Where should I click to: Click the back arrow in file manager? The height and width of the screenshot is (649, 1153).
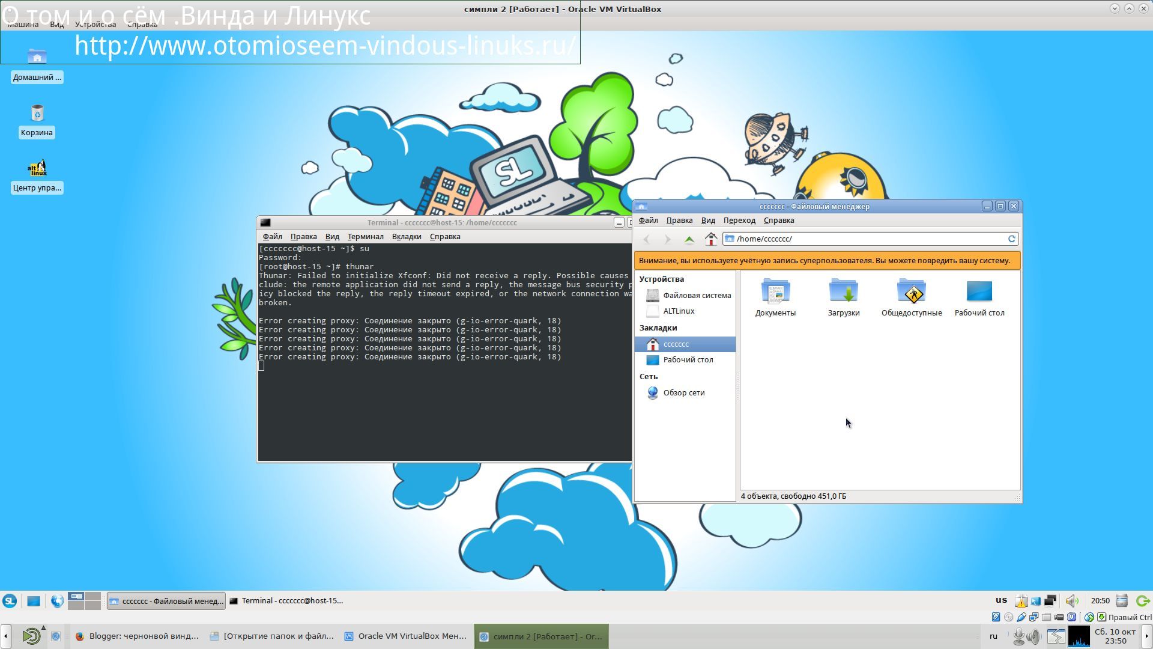[647, 239]
